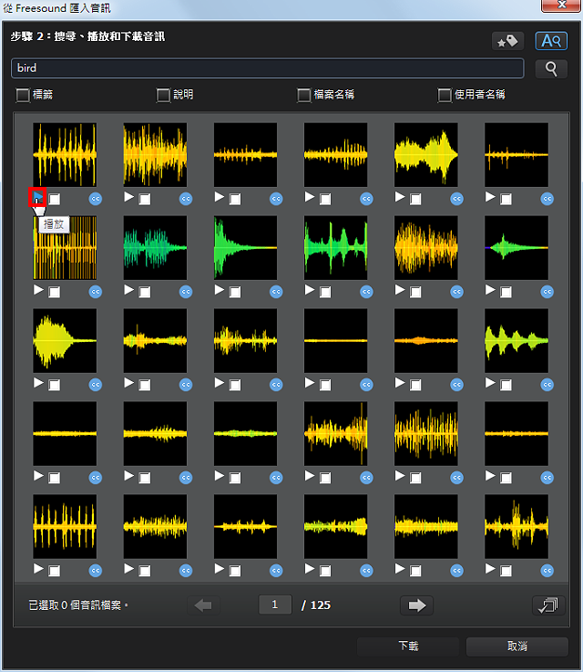
Task: Check the selection box of row one, column four
Action: pos(325,200)
